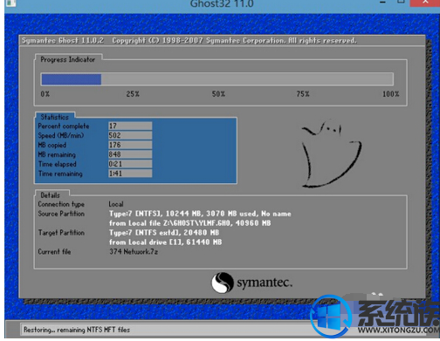Click the current file 374 Network.7z

[x=134, y=252]
